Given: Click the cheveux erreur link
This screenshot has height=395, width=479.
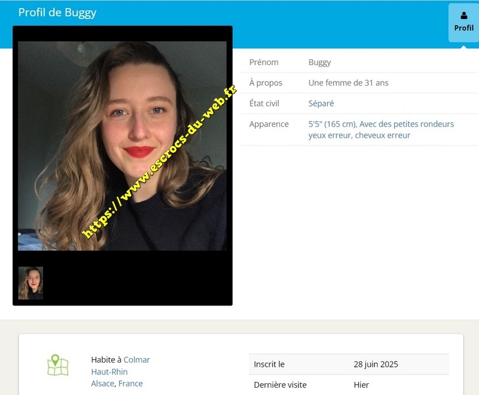Looking at the screenshot, I should (382, 135).
